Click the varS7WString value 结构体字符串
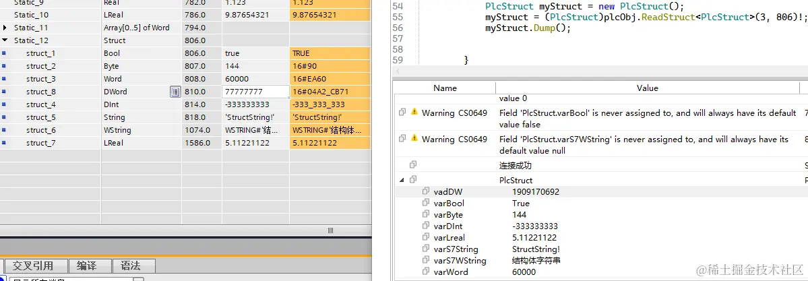Viewport: 808px width, 281px height. (536, 260)
